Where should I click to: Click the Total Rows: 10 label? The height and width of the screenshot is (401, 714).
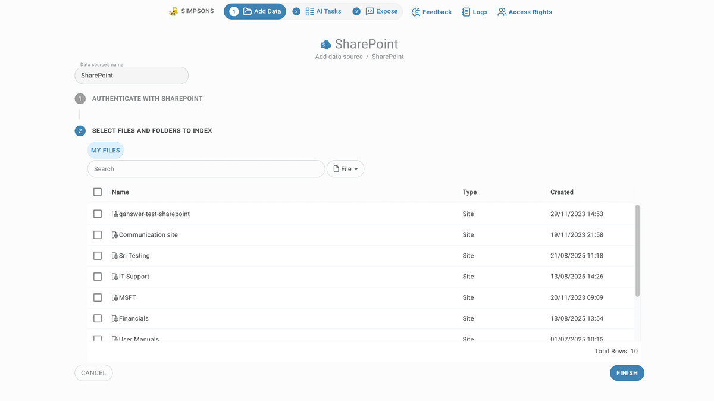point(616,352)
